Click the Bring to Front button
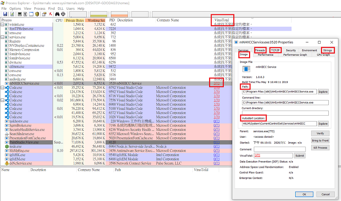 coord(320,141)
